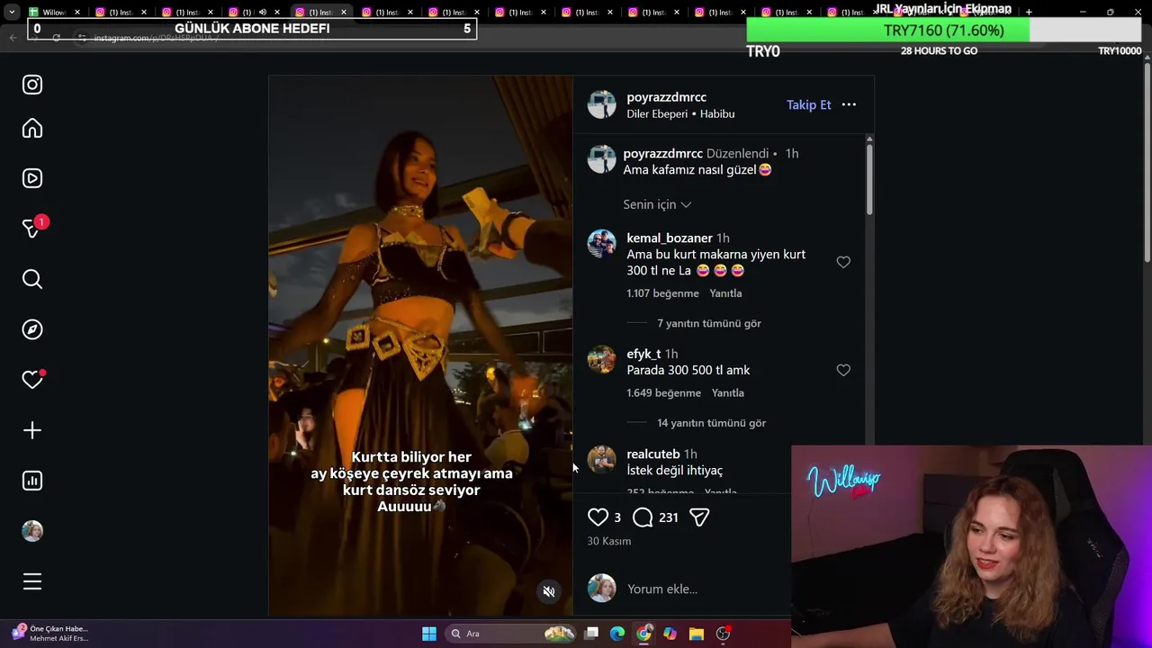View the '1.107 beğenme' likes list
The height and width of the screenshot is (648, 1152).
point(662,293)
